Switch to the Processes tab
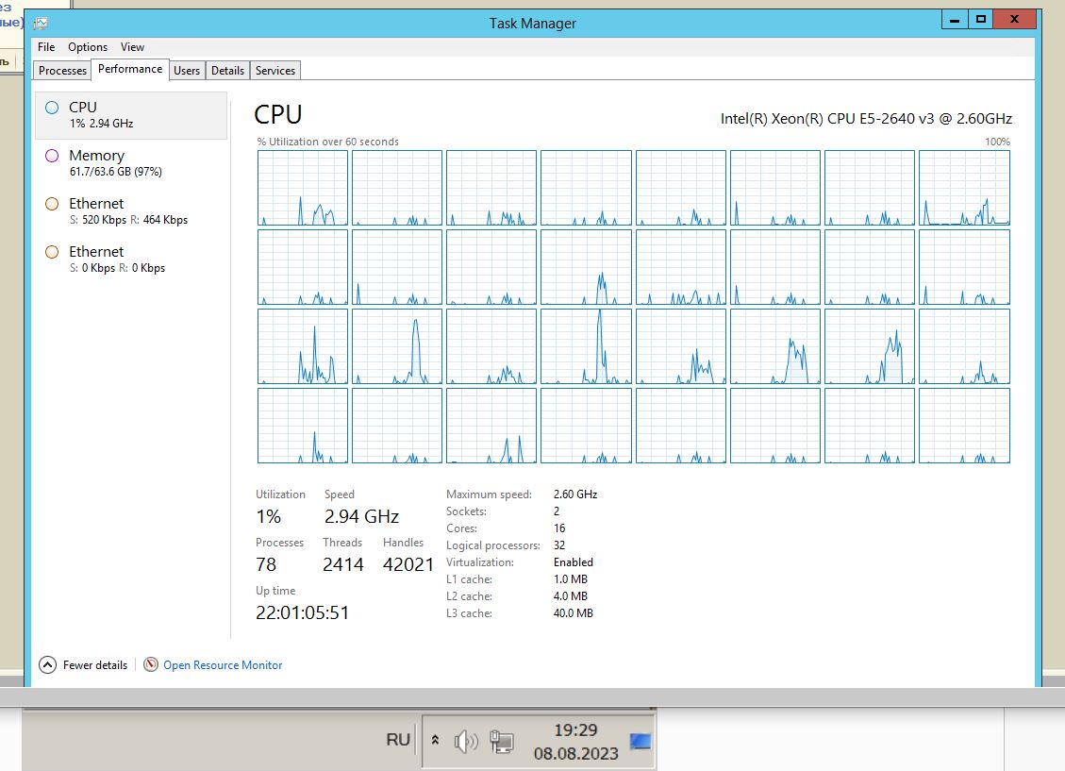1065x771 pixels. pos(62,71)
